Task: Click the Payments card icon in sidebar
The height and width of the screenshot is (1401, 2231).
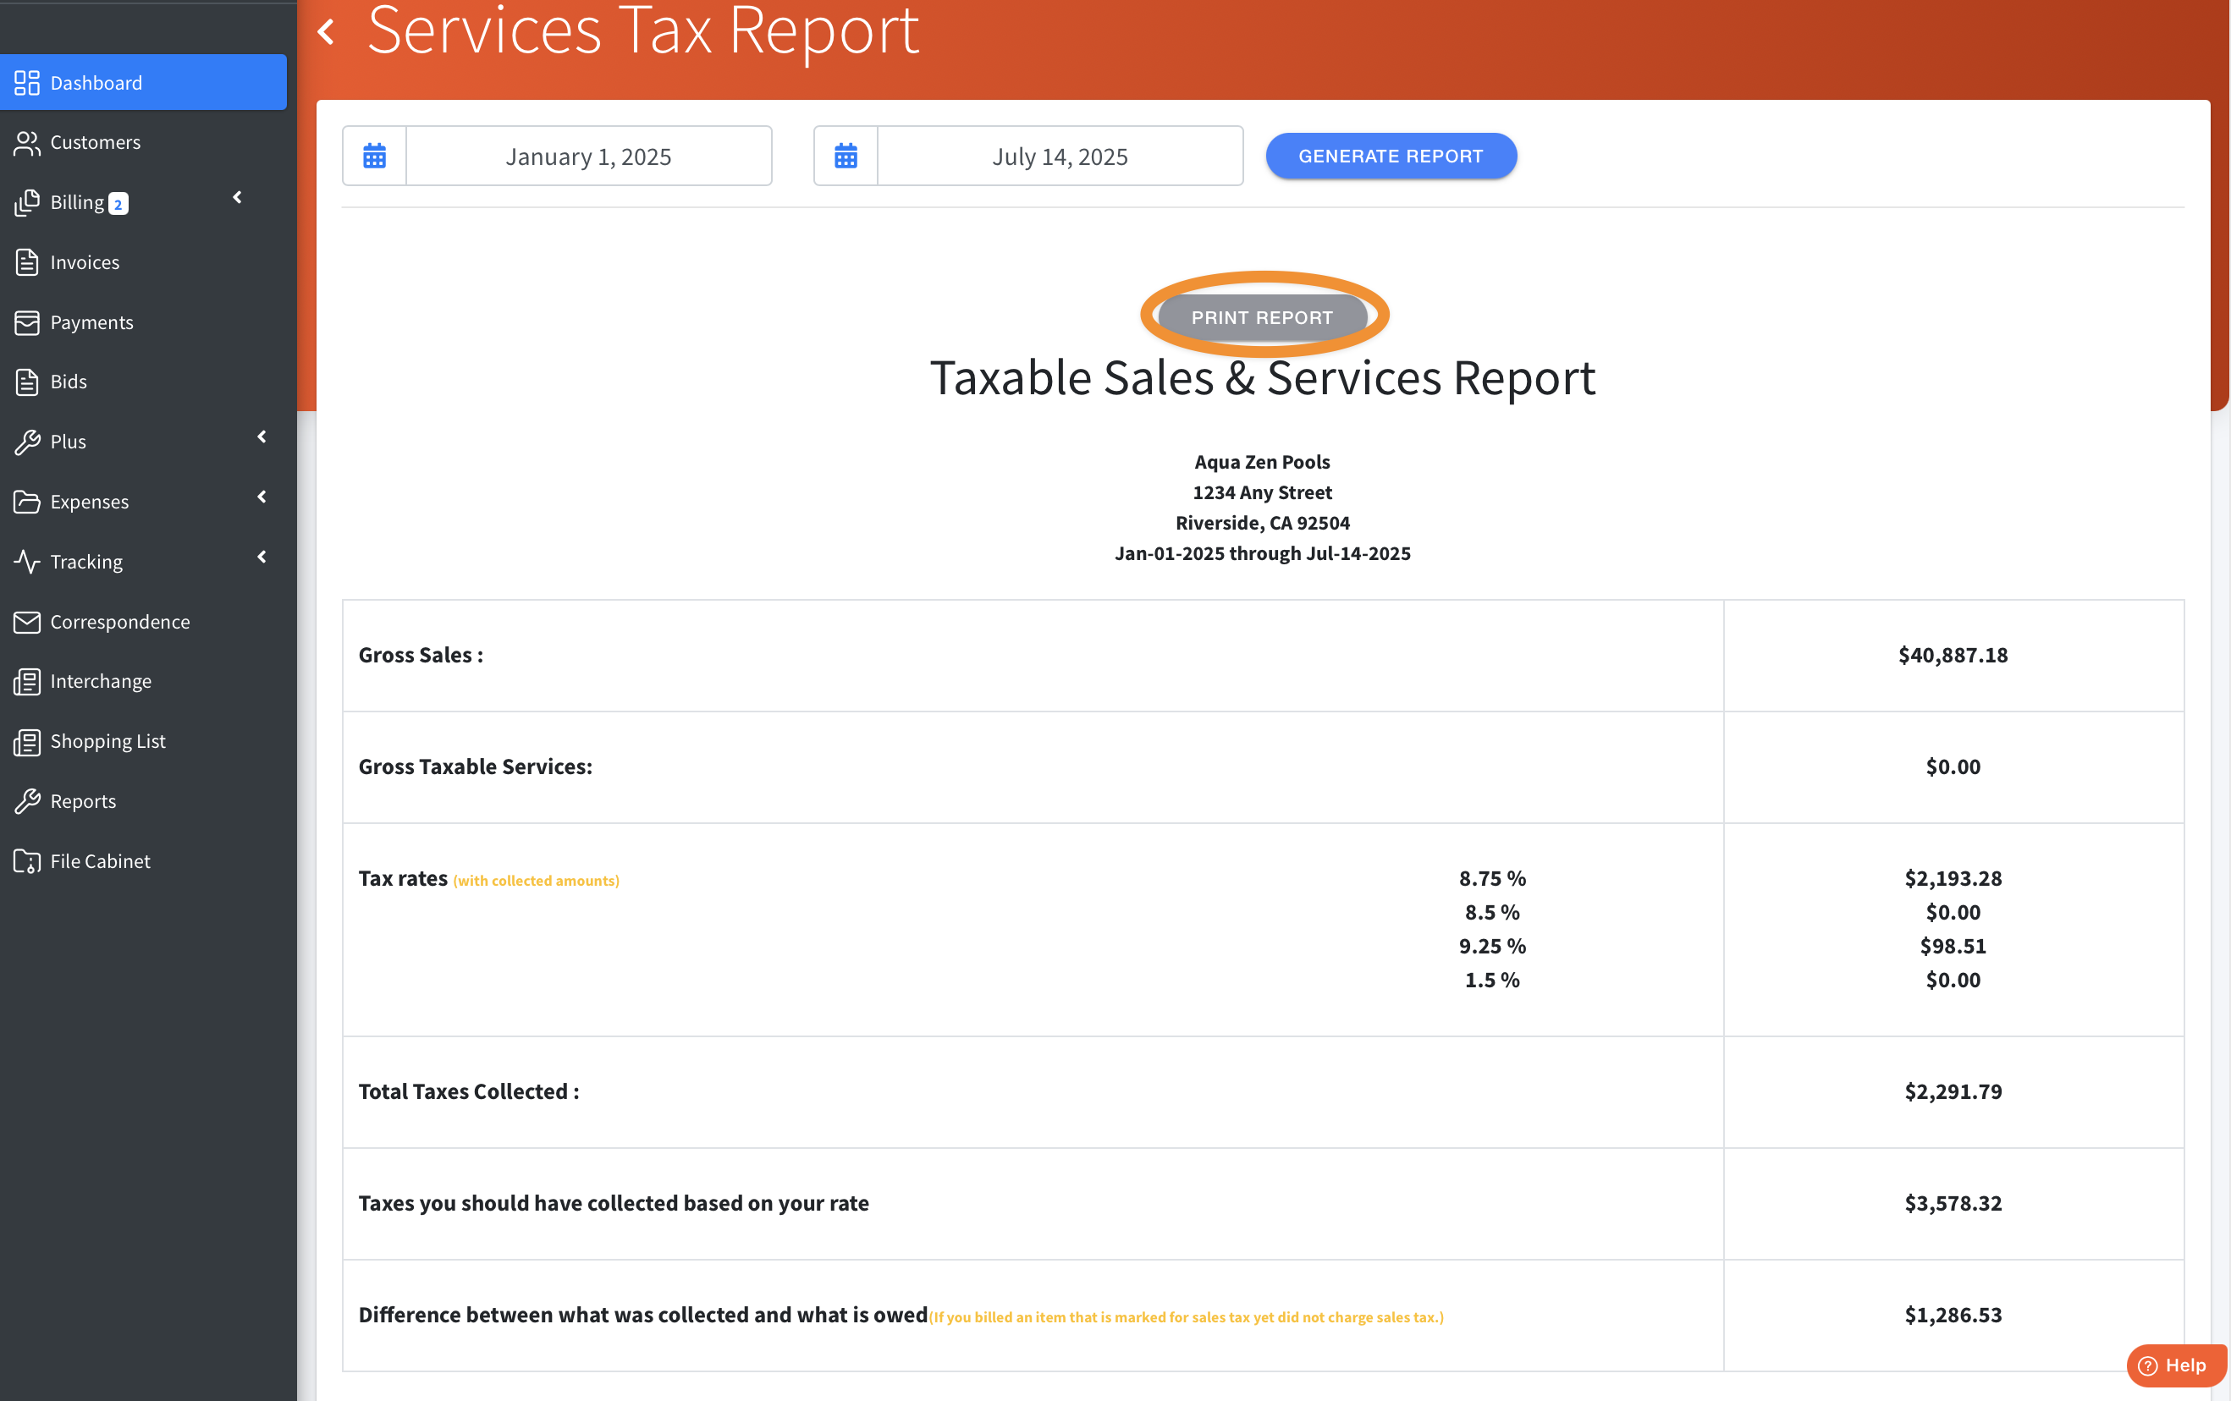Action: tap(27, 322)
